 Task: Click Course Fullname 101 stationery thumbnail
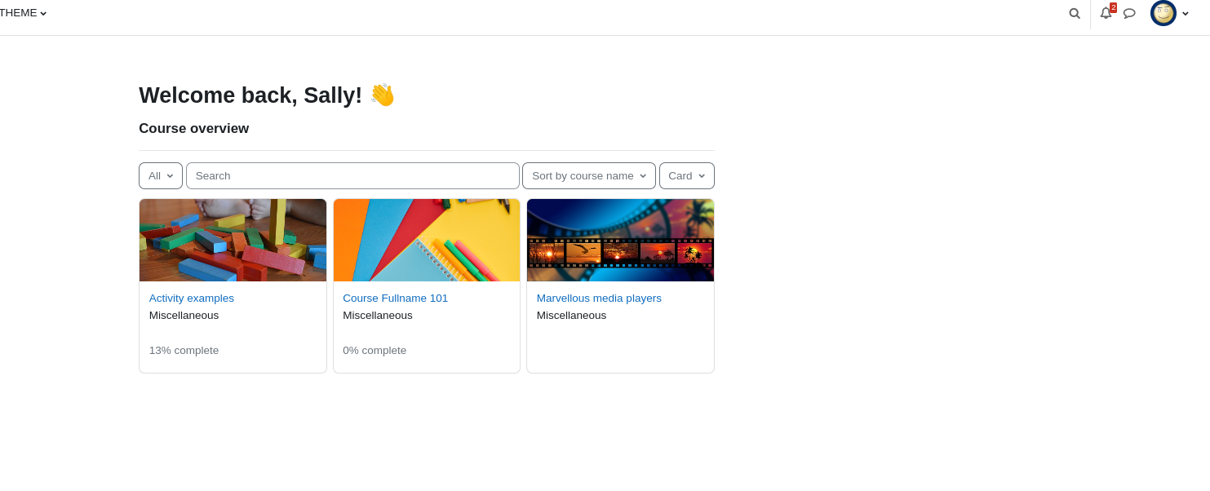[x=427, y=240]
